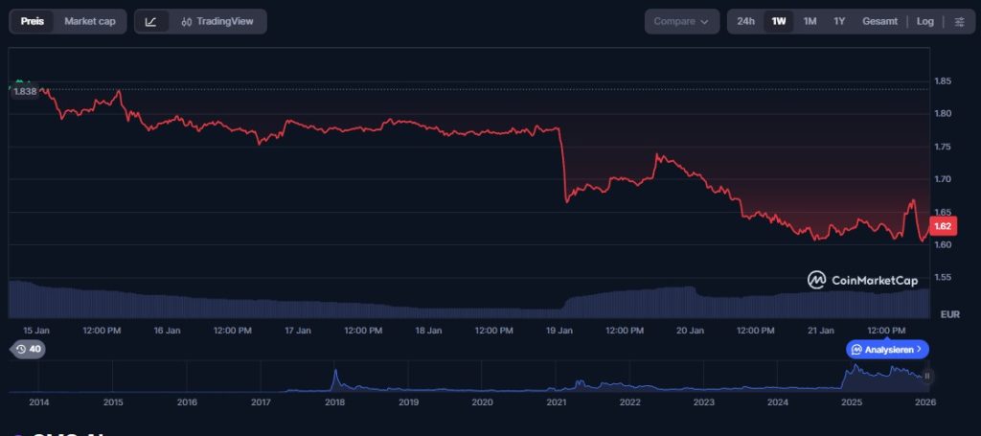Select the 1Y time range

click(x=839, y=21)
